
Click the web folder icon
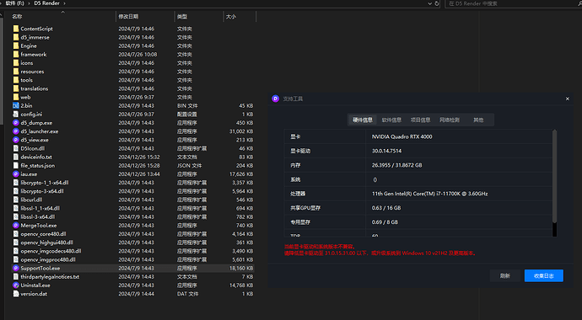point(15,97)
